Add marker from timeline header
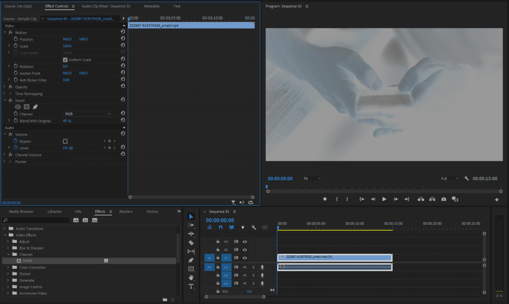The width and height of the screenshot is (509, 304). click(x=243, y=228)
